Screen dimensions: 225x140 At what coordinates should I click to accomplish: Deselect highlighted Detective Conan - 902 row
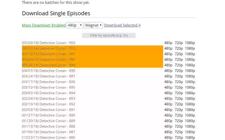pos(92,48)
